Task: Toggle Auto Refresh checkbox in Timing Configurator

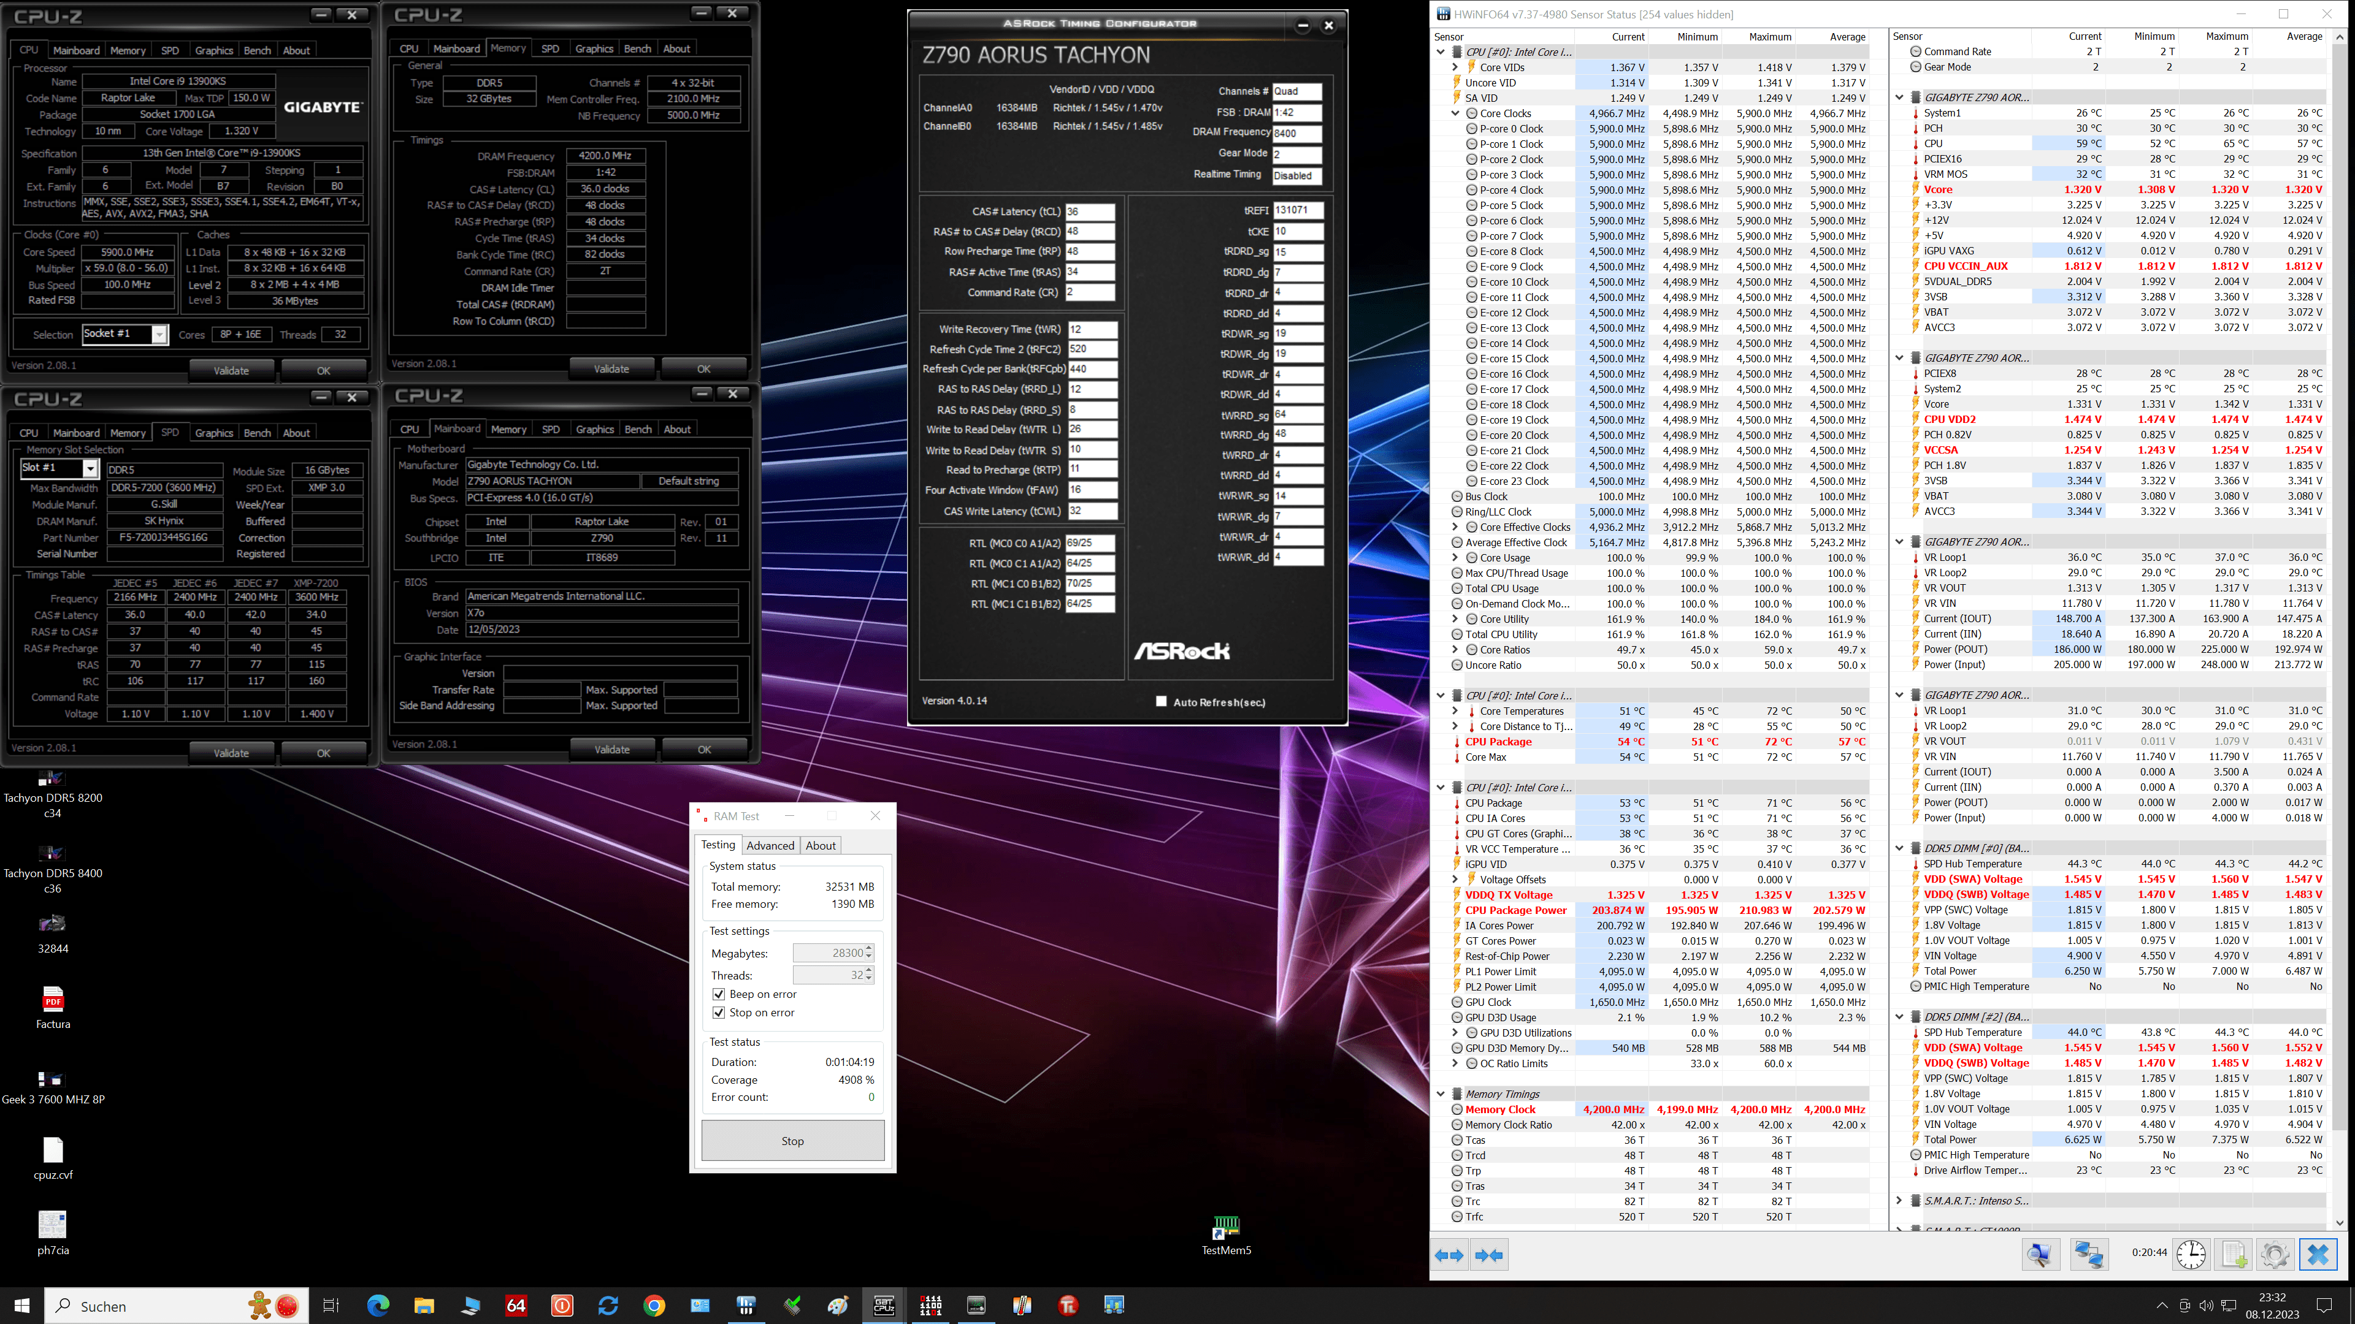Action: [1161, 702]
